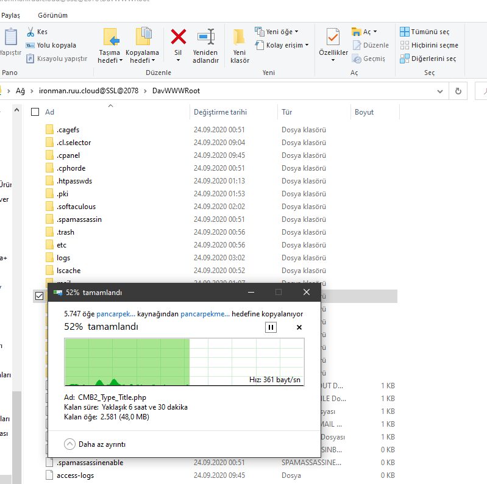Select the lscache folder
This screenshot has width=487, height=484.
(68, 271)
